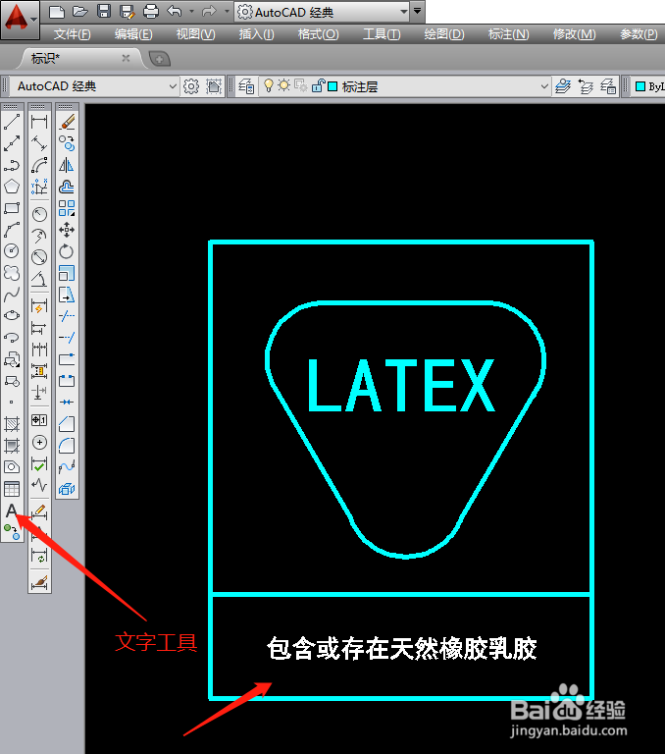Select the Line tool in Draw toolbar
The image size is (665, 754).
click(12, 122)
